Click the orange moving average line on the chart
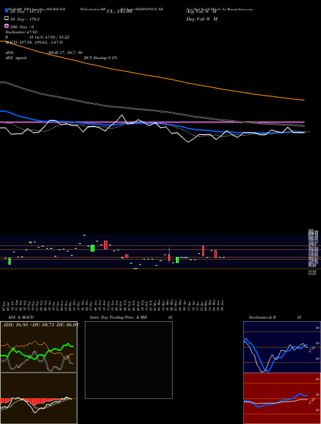The image size is (321, 424). coord(152,76)
